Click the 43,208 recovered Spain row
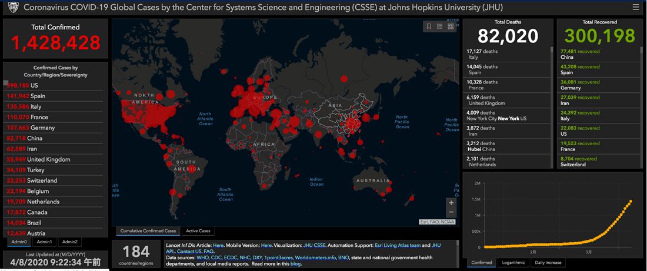647x271 pixels. 599,69
